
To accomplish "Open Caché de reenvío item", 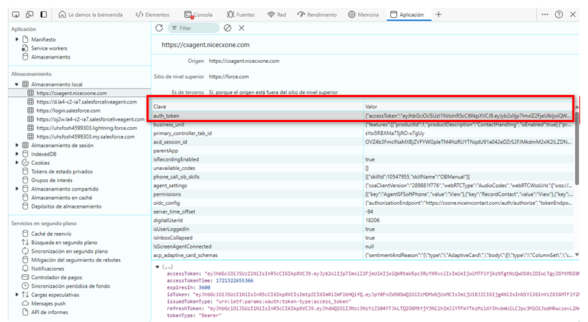I will tap(51, 234).
